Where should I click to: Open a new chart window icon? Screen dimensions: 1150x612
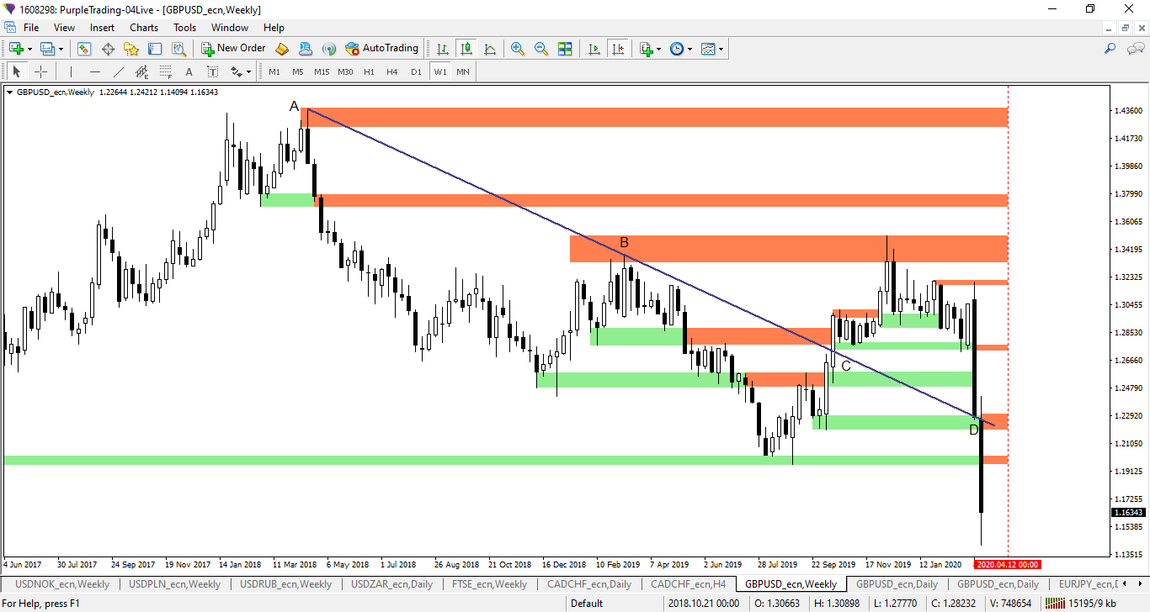[x=15, y=49]
